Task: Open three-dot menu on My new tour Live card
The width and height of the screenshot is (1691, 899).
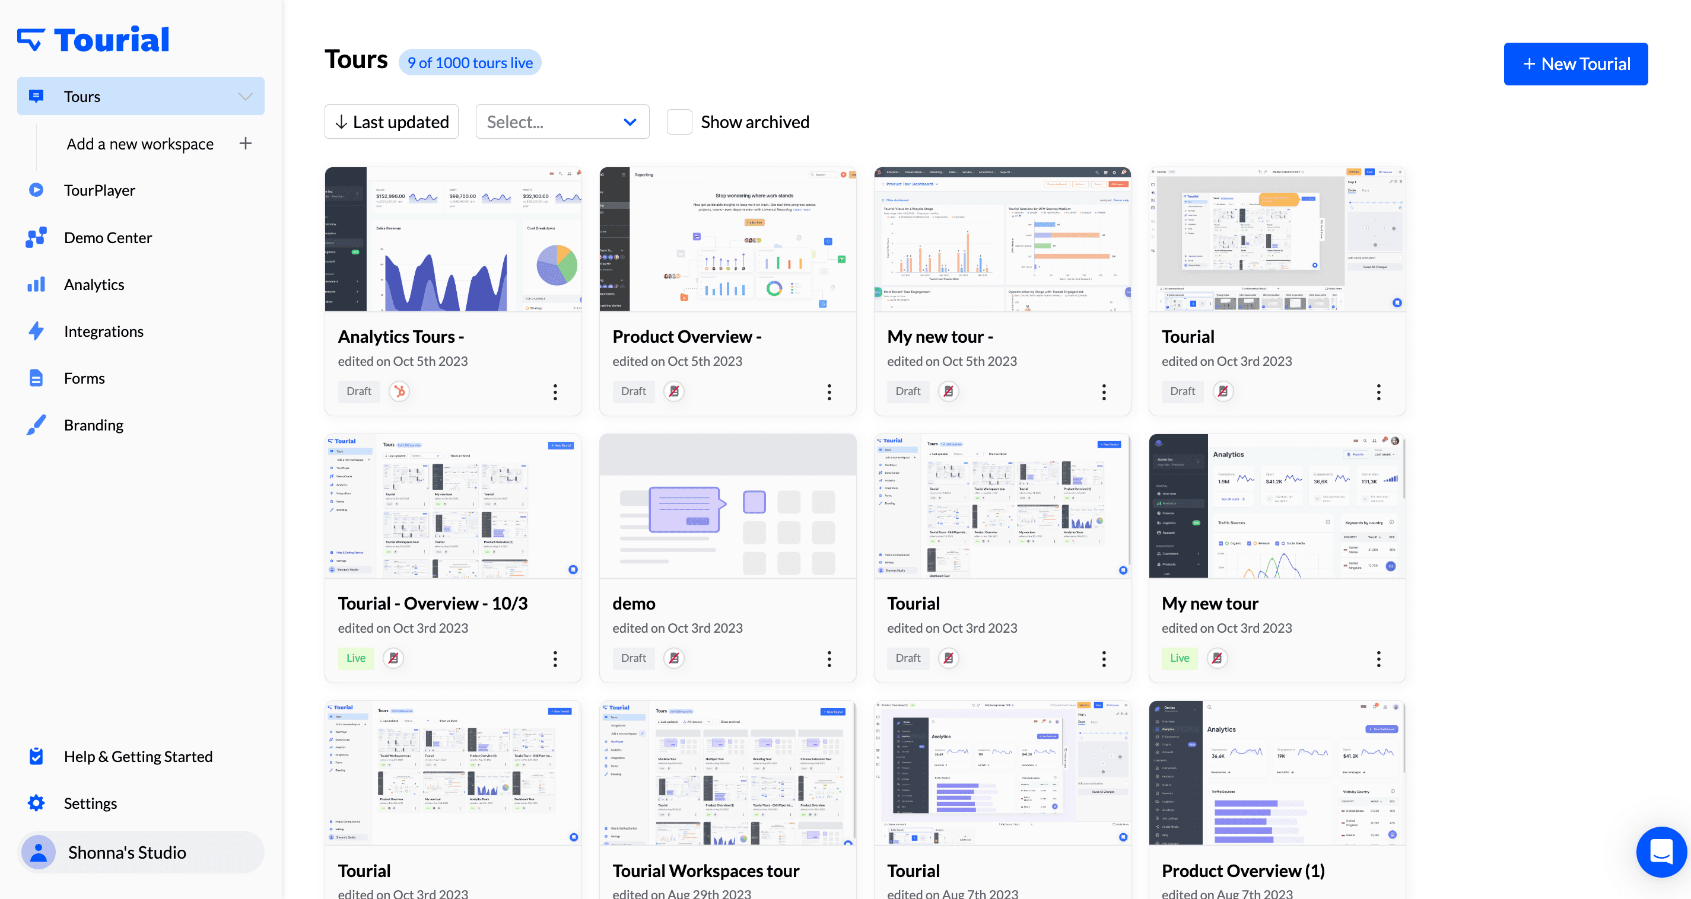Action: (1378, 659)
